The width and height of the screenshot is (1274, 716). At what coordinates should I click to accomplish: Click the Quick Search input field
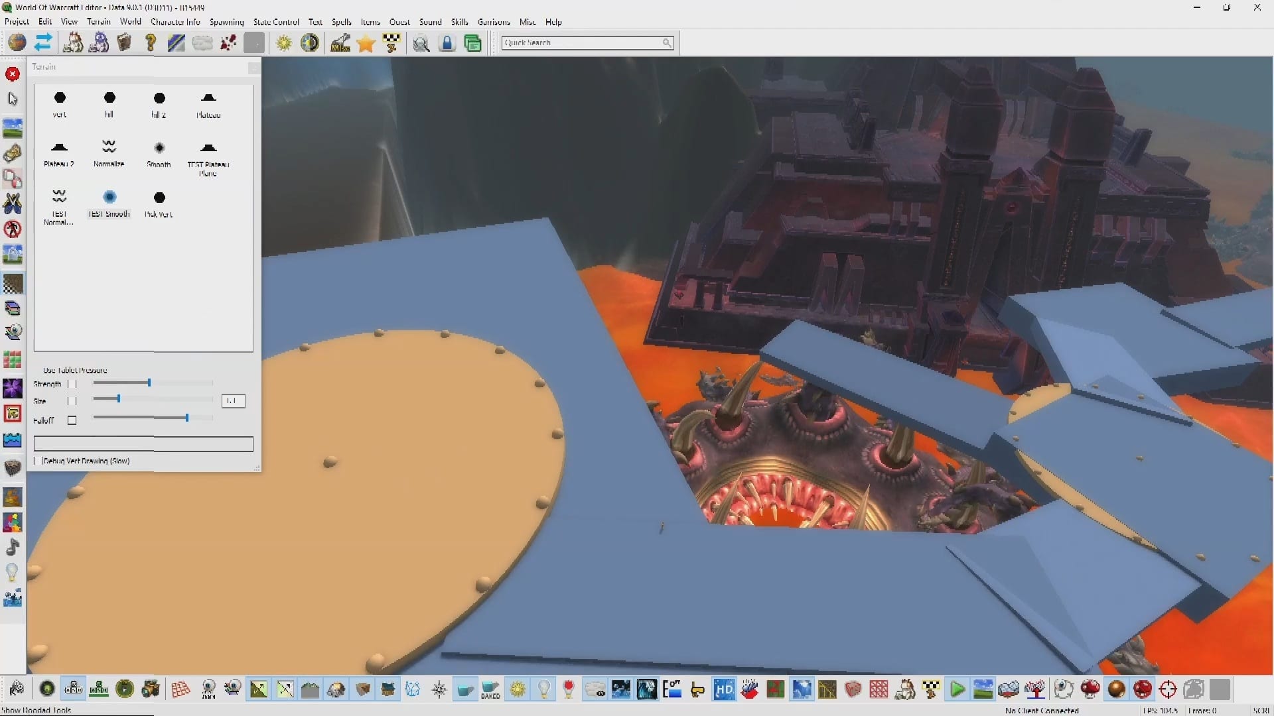pyautogui.click(x=581, y=42)
